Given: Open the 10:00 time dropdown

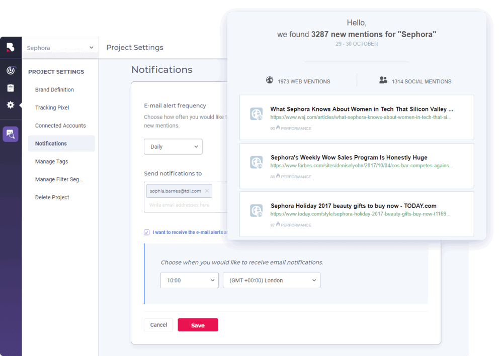Looking at the screenshot, I should click(190, 281).
